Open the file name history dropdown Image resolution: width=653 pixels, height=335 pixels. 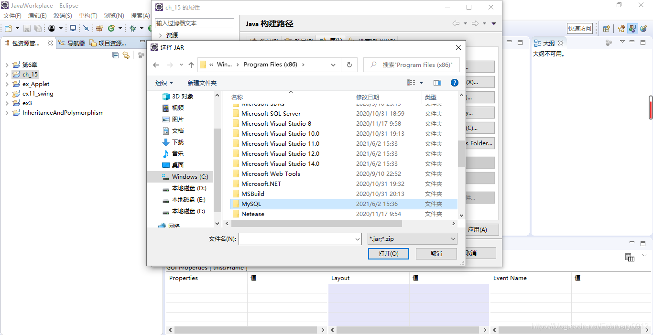358,239
